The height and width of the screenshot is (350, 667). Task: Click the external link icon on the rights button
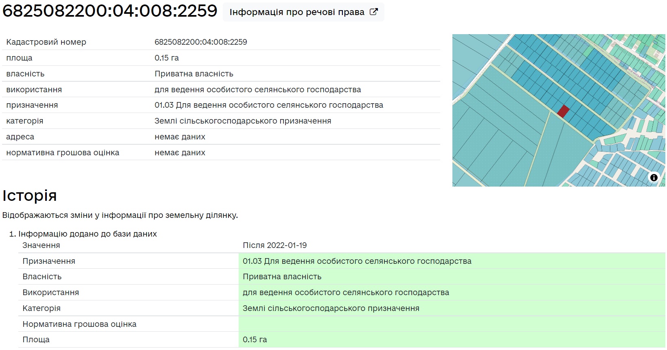[x=373, y=12]
